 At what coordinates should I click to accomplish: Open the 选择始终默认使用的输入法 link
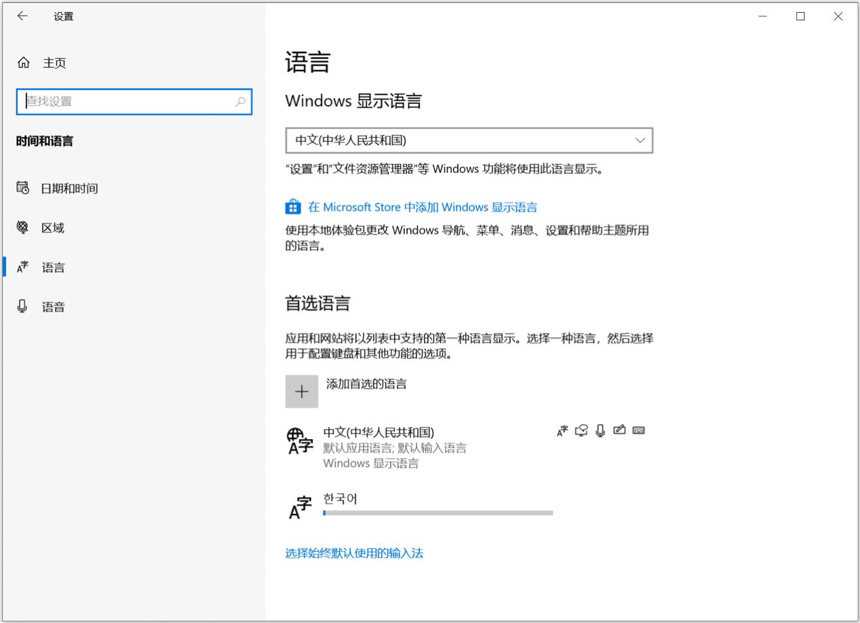coord(354,553)
